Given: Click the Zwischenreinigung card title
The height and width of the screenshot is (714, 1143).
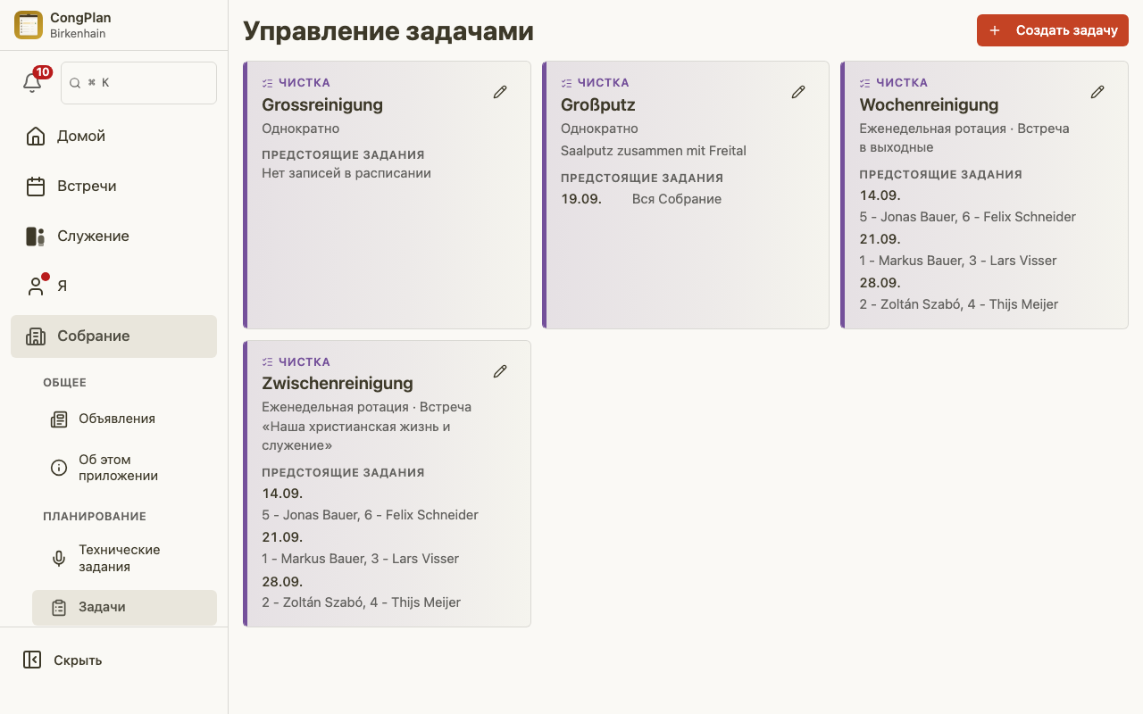Looking at the screenshot, I should [x=338, y=384].
